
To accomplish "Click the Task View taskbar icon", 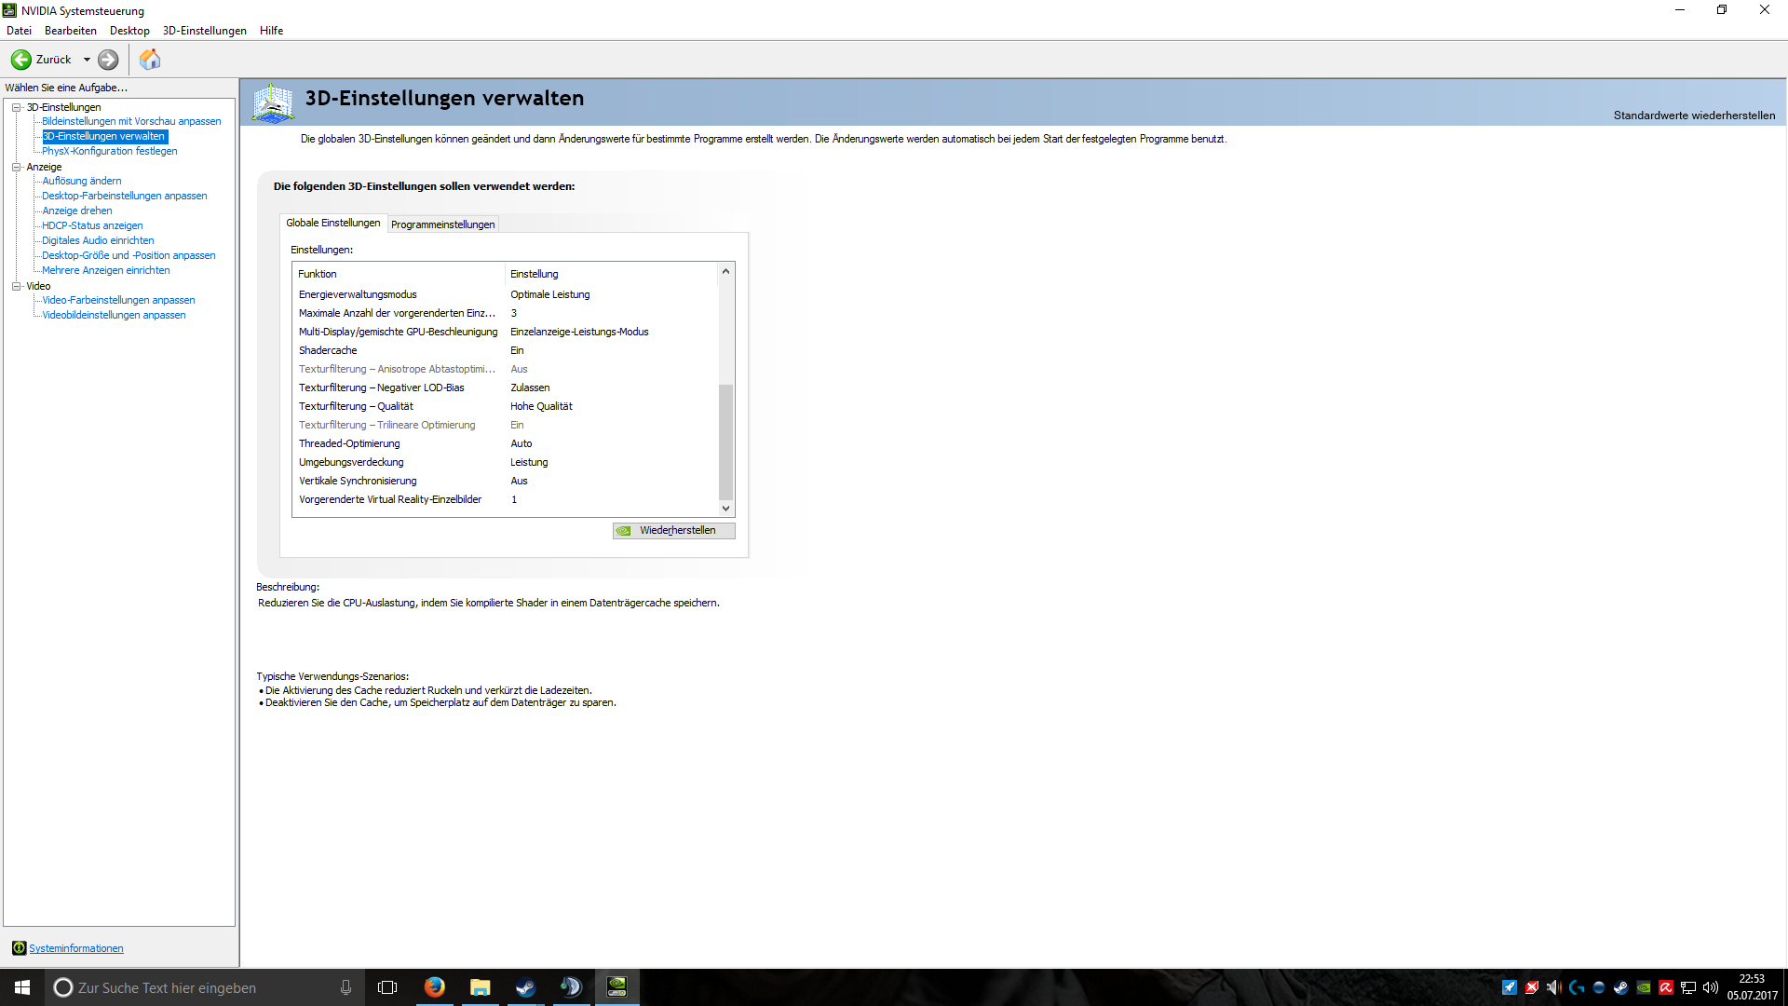I will (387, 987).
